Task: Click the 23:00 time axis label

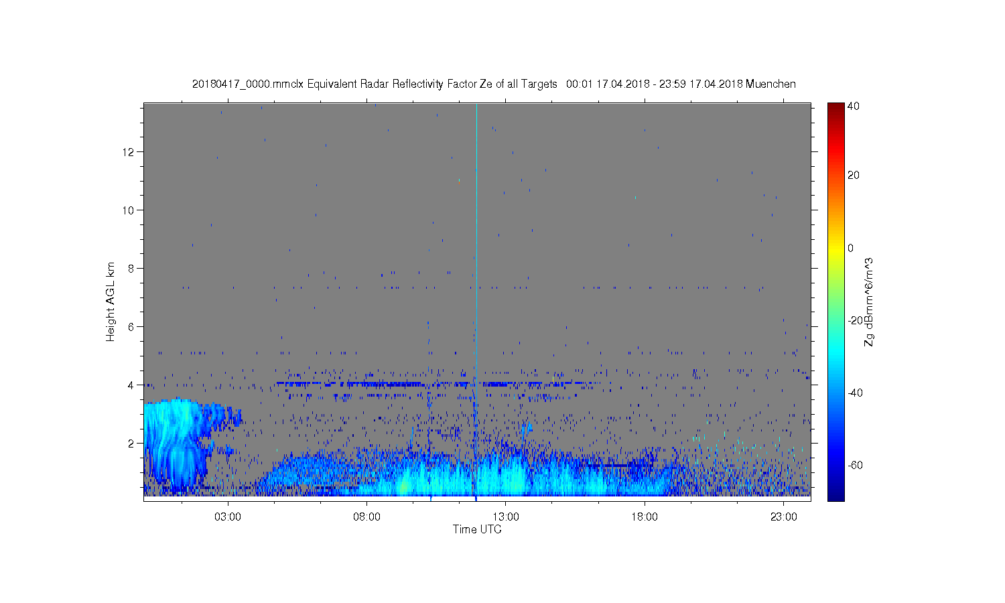Action: [x=784, y=517]
